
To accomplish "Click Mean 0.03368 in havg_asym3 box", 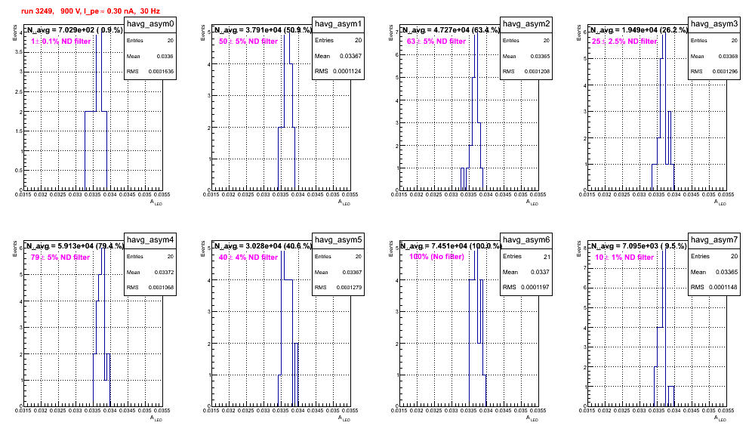I will 714,56.
